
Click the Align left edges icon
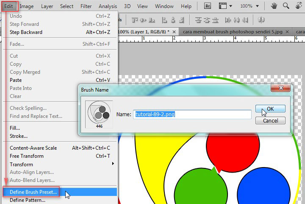tap(164, 20)
